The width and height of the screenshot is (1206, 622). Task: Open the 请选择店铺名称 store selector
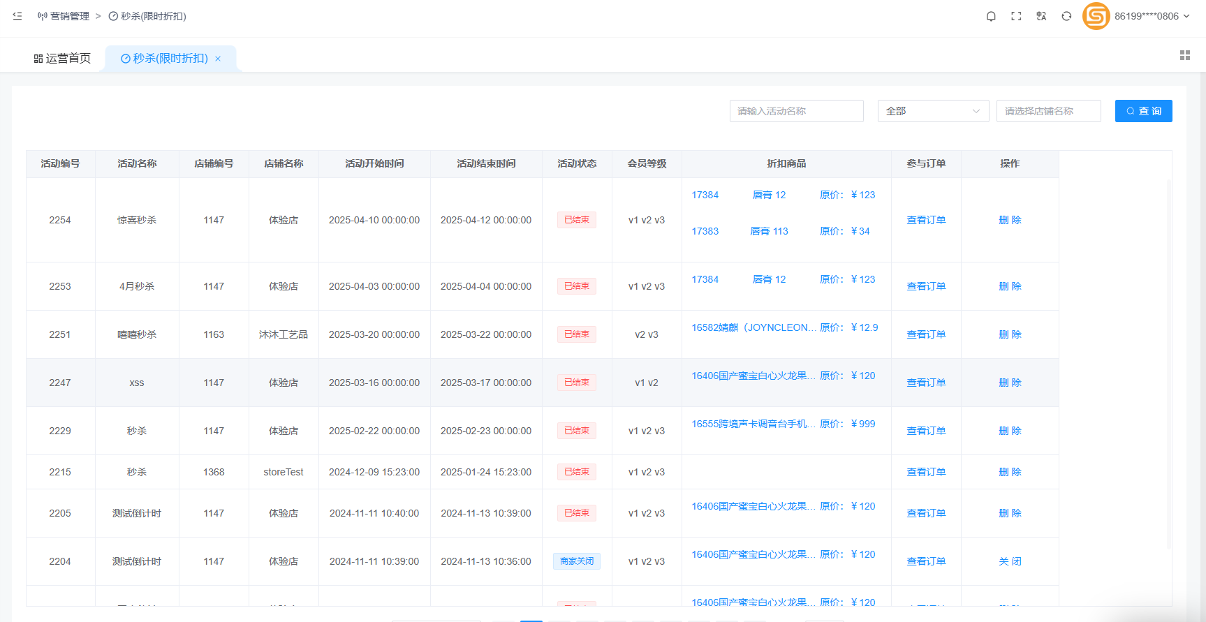1048,111
